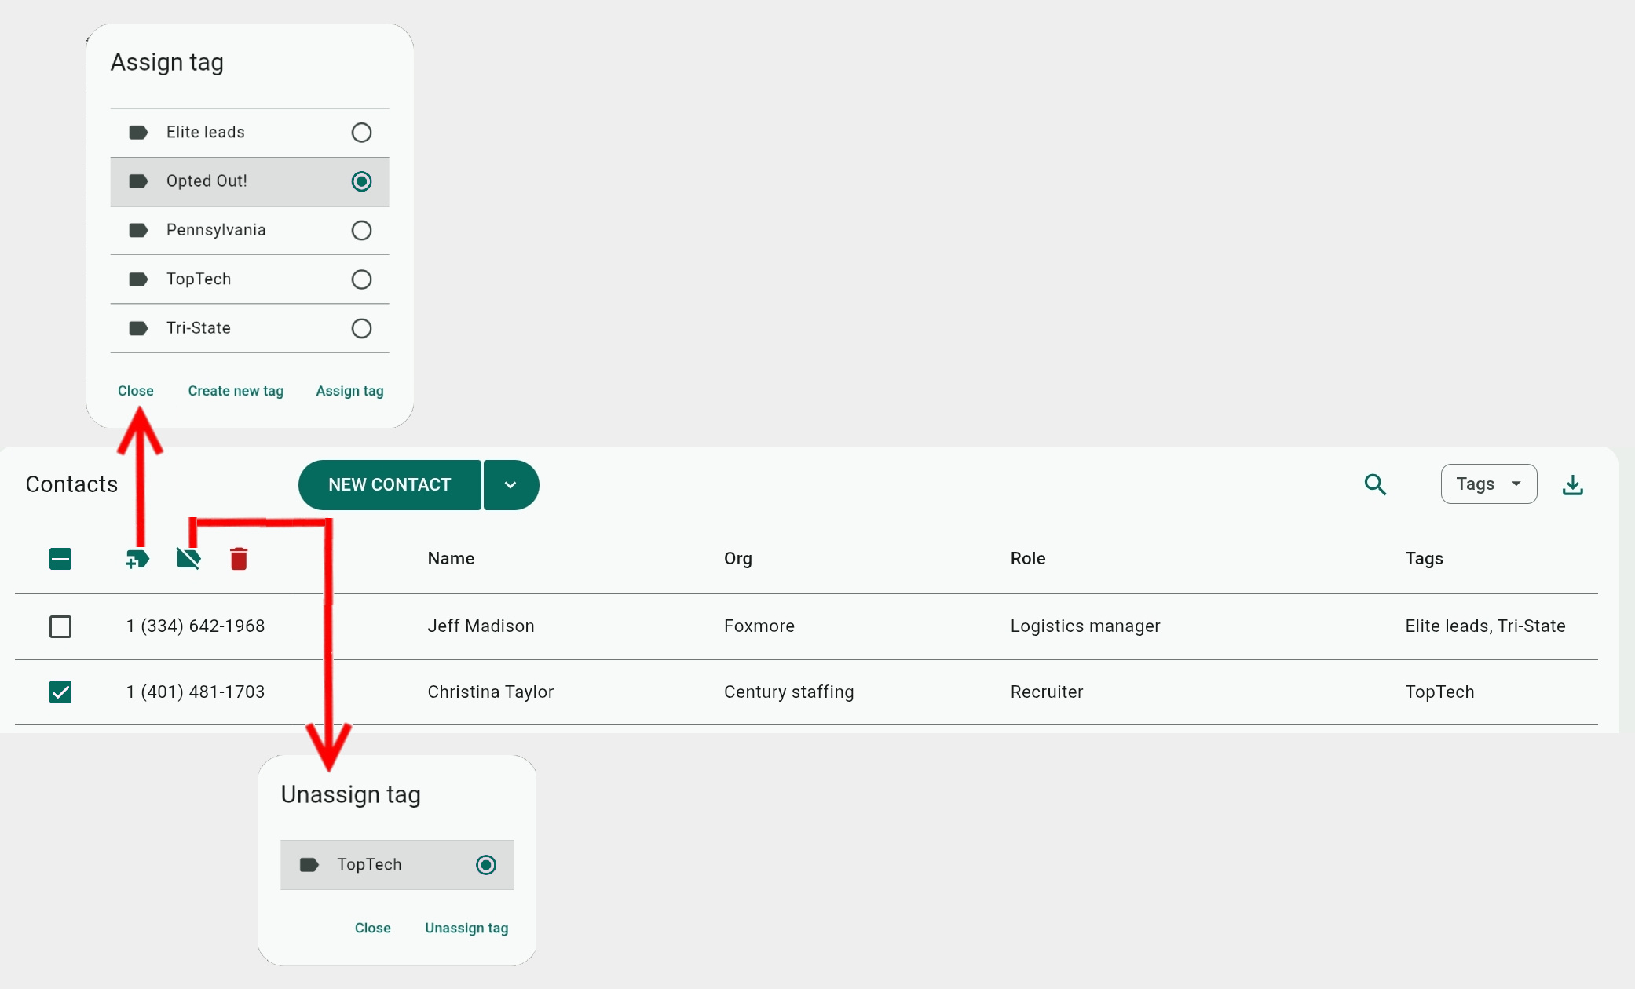Click the download contacts icon

1572,485
